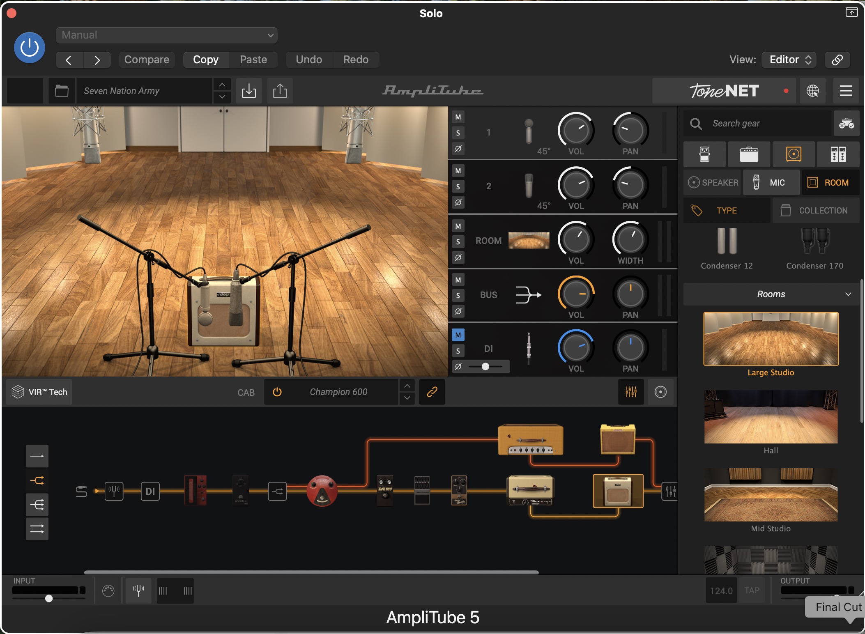Mute the DI channel

click(x=458, y=335)
